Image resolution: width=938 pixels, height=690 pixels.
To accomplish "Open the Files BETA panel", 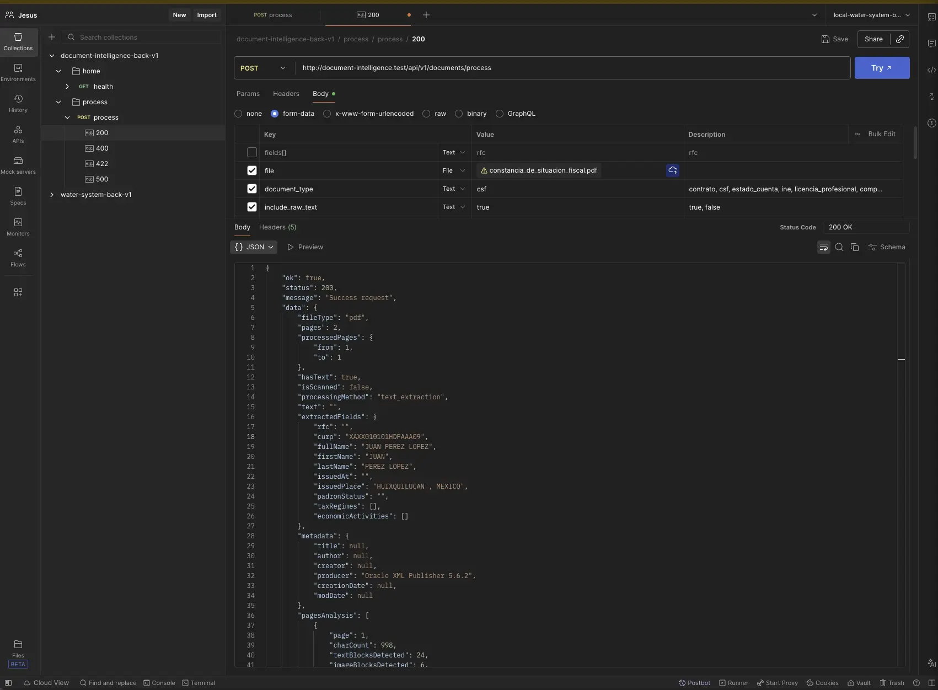I will (x=18, y=654).
